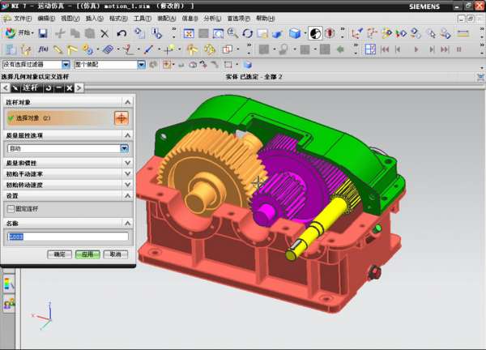Click the Undo arrow icon
The height and width of the screenshot is (350, 486).
(x=122, y=33)
